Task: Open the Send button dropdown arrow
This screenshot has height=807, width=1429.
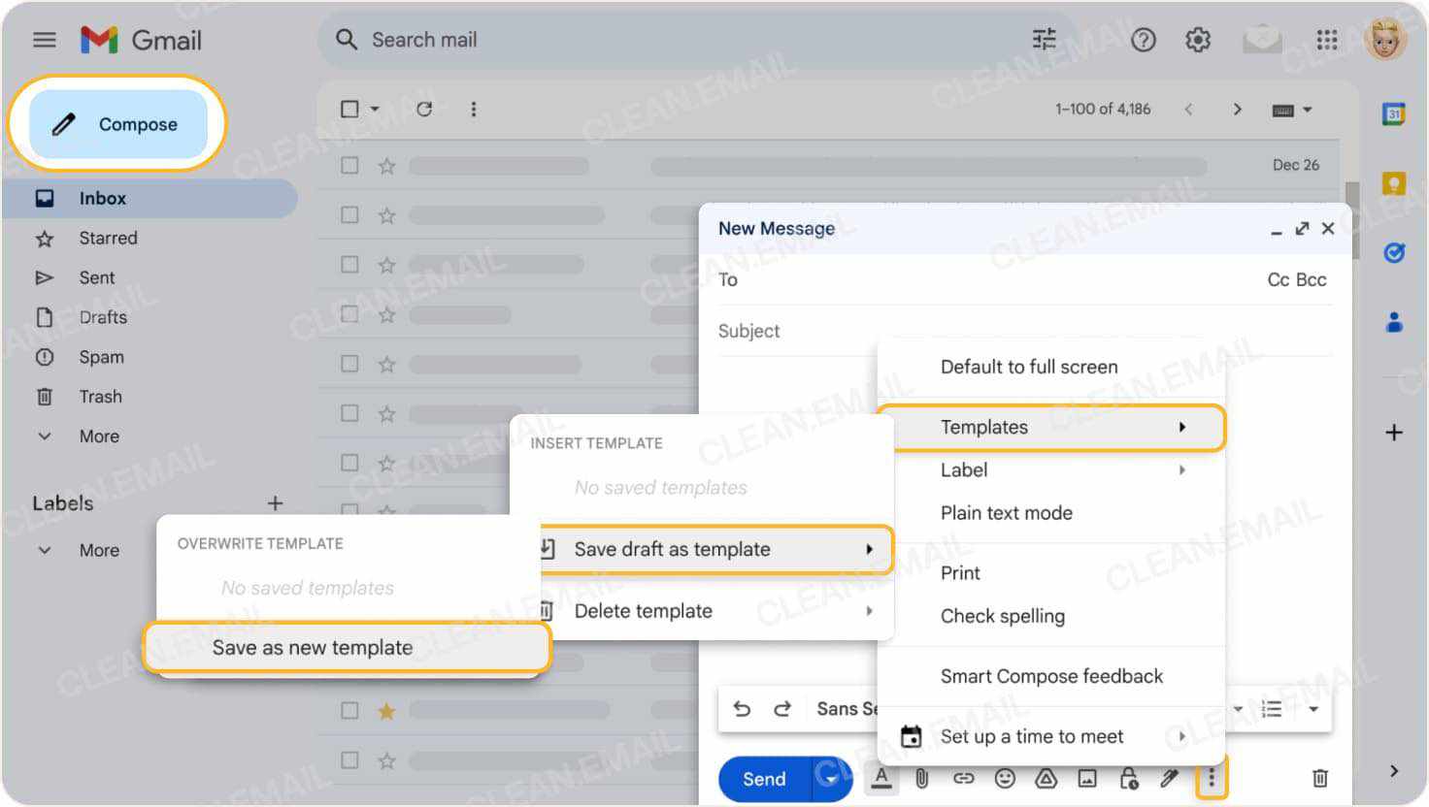Action: coord(830,778)
